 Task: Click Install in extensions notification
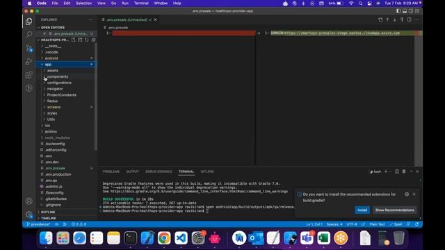point(362,210)
